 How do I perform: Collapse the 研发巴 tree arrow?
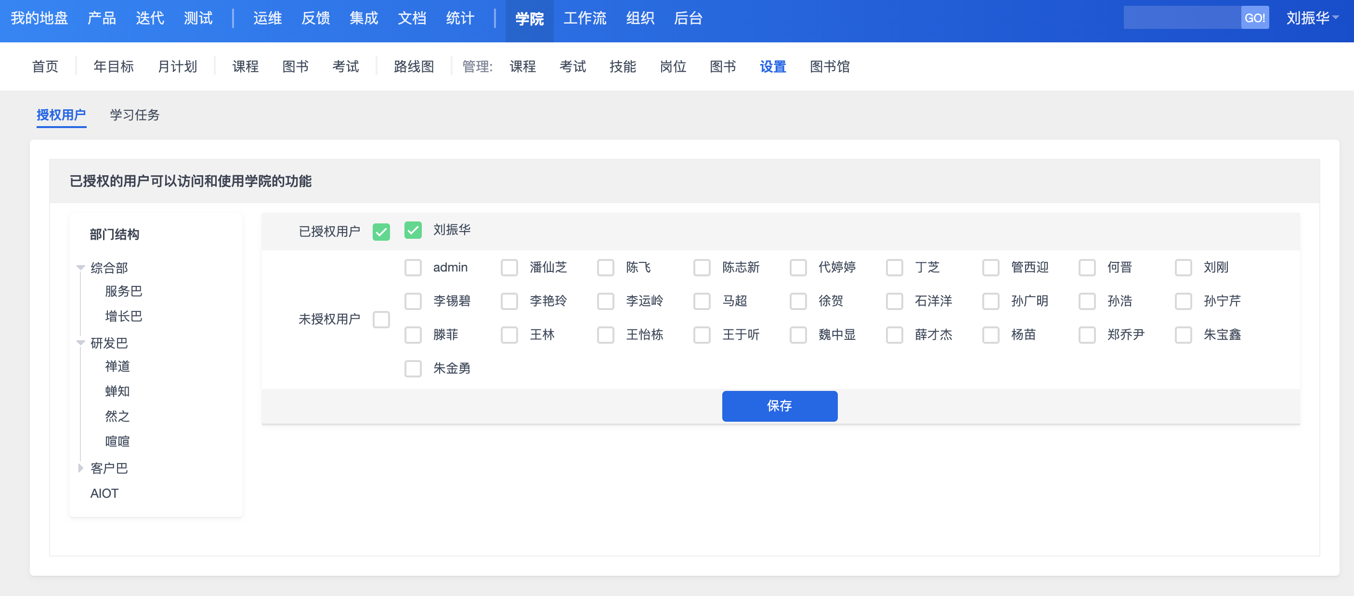(x=80, y=343)
